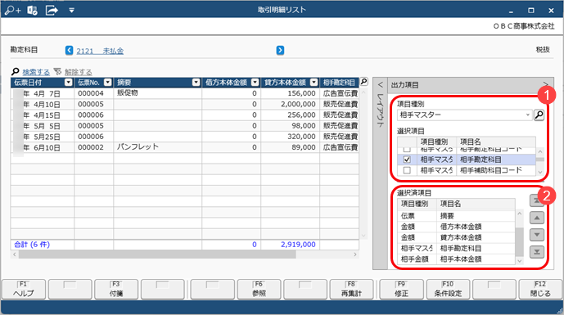The width and height of the screenshot is (564, 315).
Task: Click the move-to-bottom button in 選択済項目
Action: tap(537, 252)
